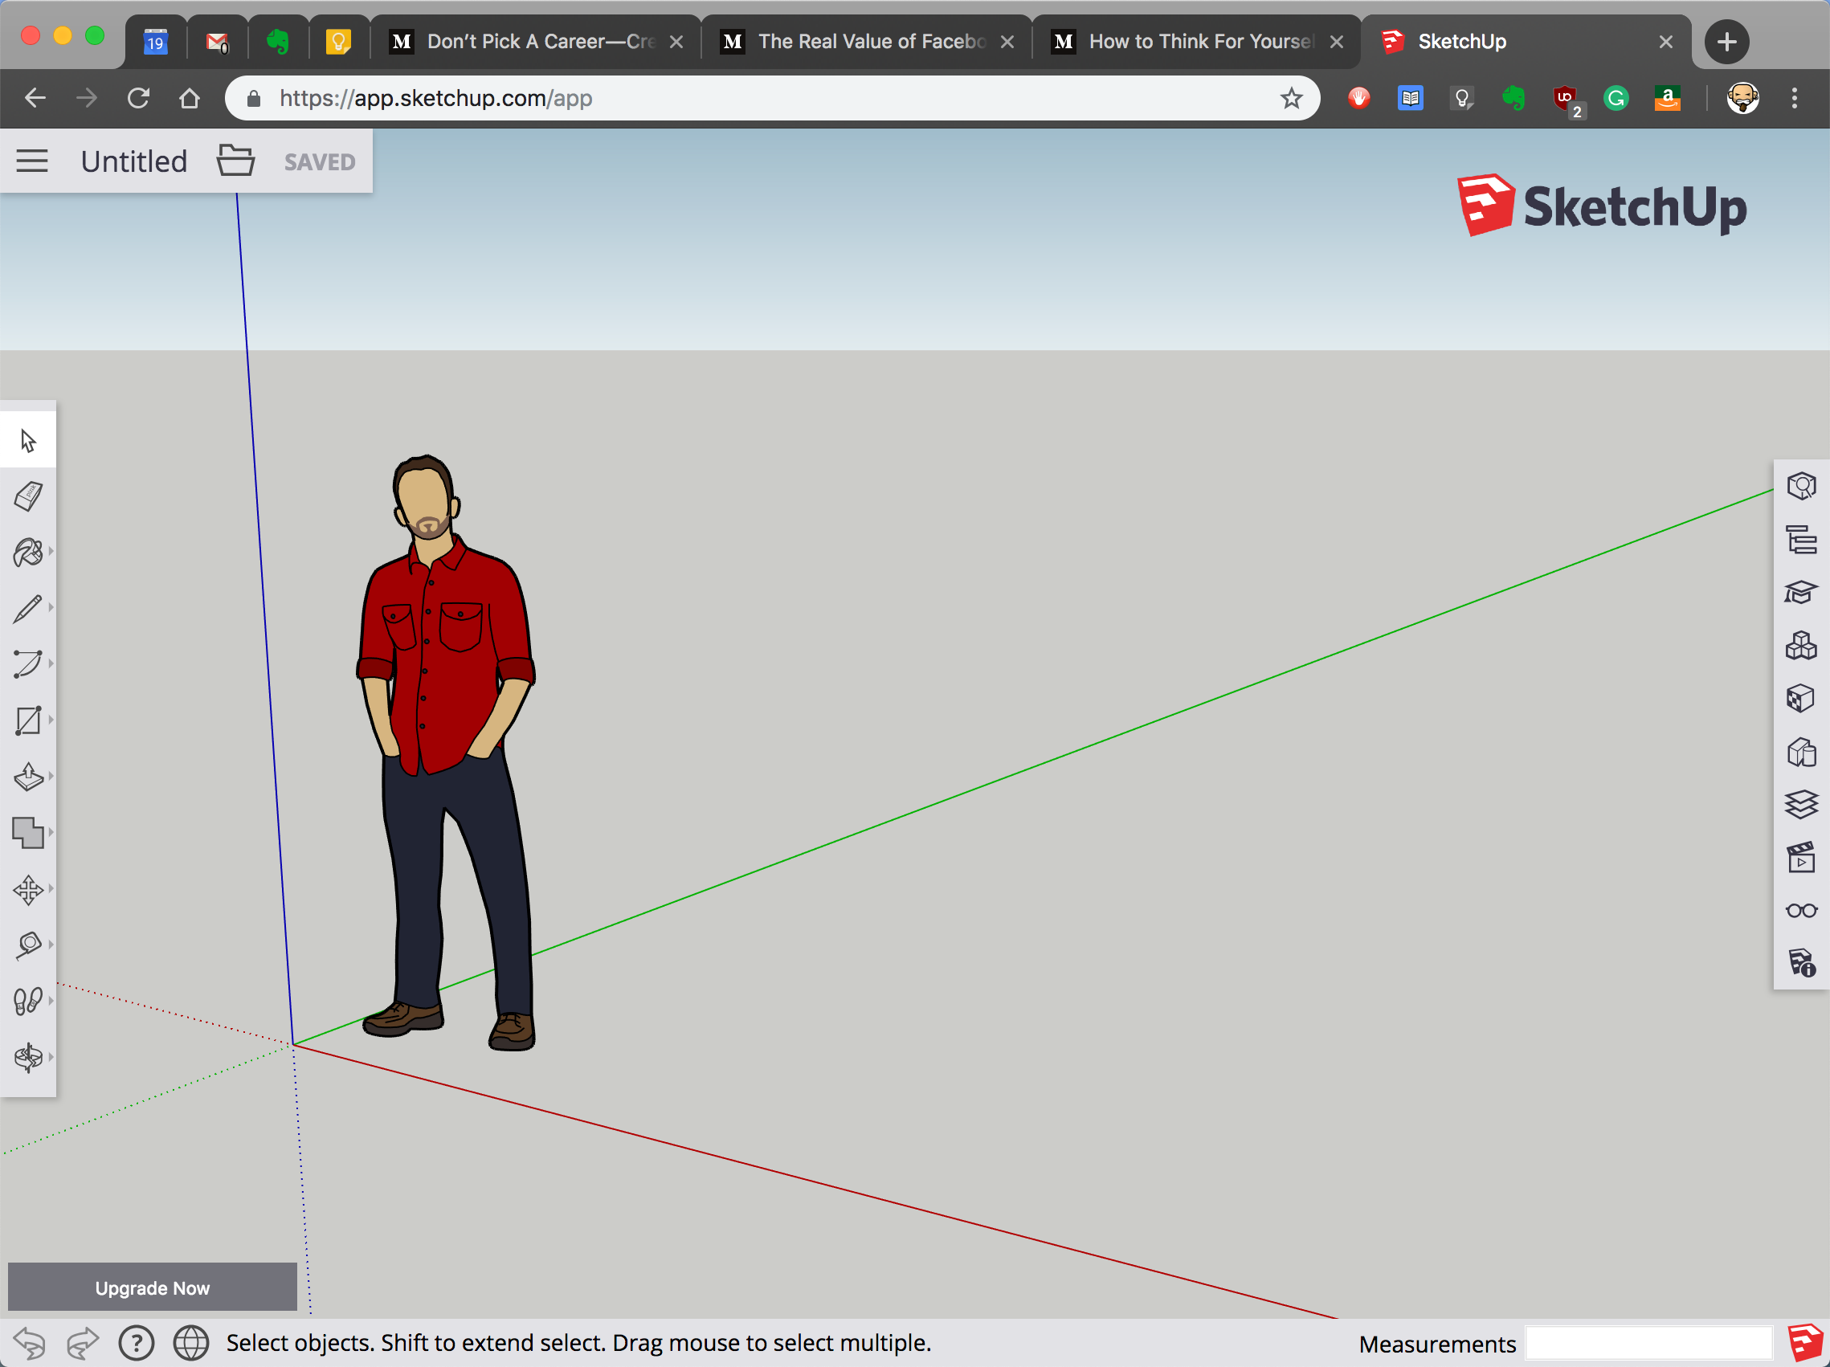Toggle the Components panel open

[x=1799, y=645]
